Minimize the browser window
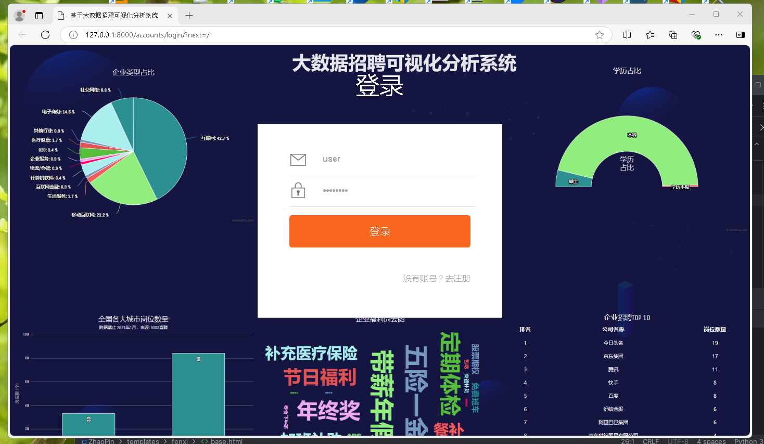This screenshot has width=764, height=444. point(692,14)
